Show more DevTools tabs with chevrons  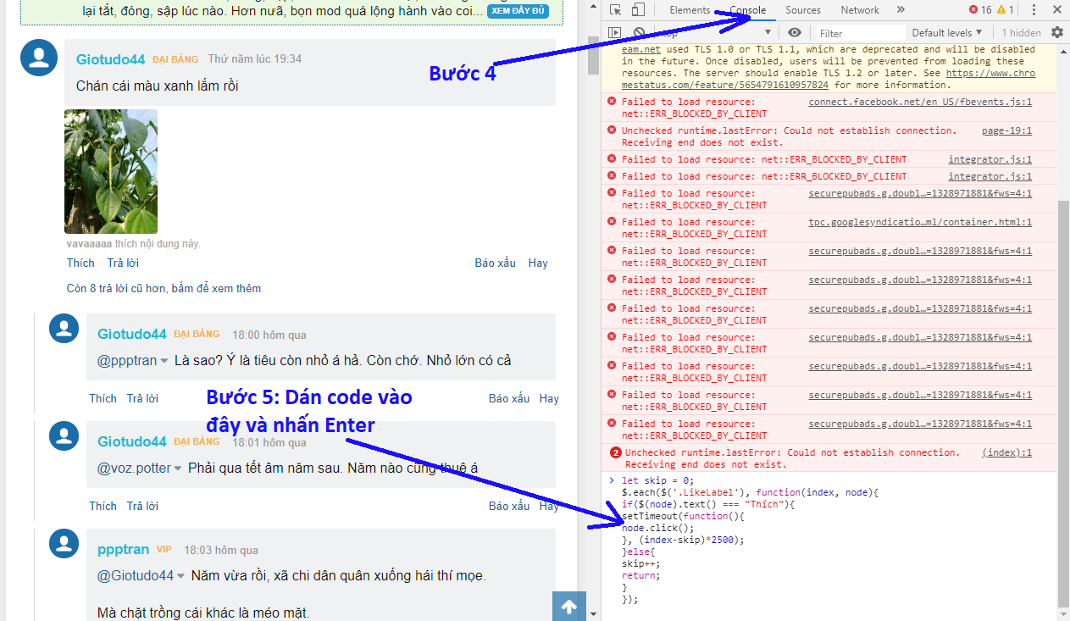(x=900, y=10)
